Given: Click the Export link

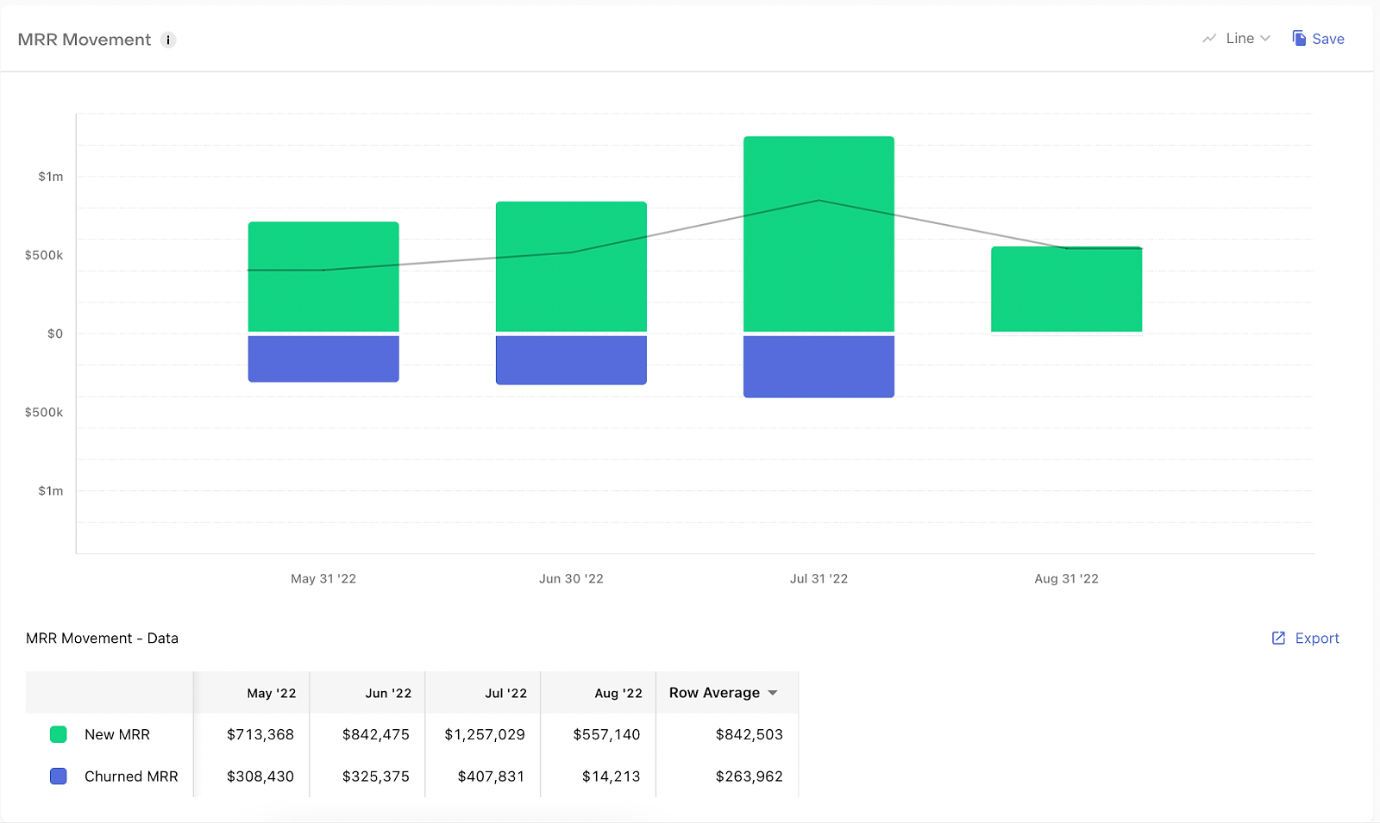Looking at the screenshot, I should point(1306,638).
